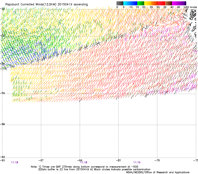
Task: Click the 'Rapidsact Corrected Winds(12.5KM)' title text
Action: click(x=31, y=5)
